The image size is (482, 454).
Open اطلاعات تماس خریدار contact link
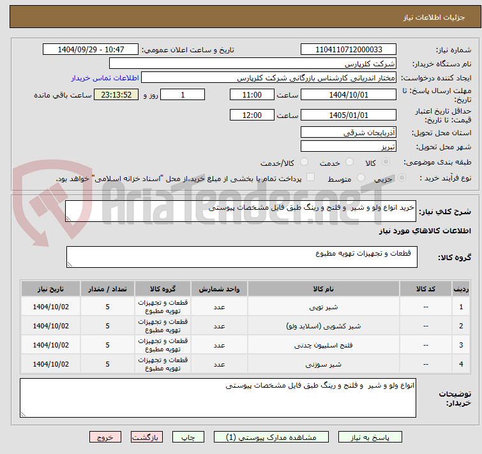tap(105, 78)
